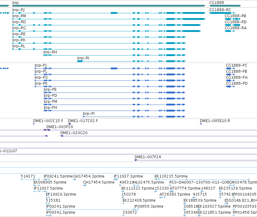
Task: Select the 330672 EST label
Action: [130, 212]
